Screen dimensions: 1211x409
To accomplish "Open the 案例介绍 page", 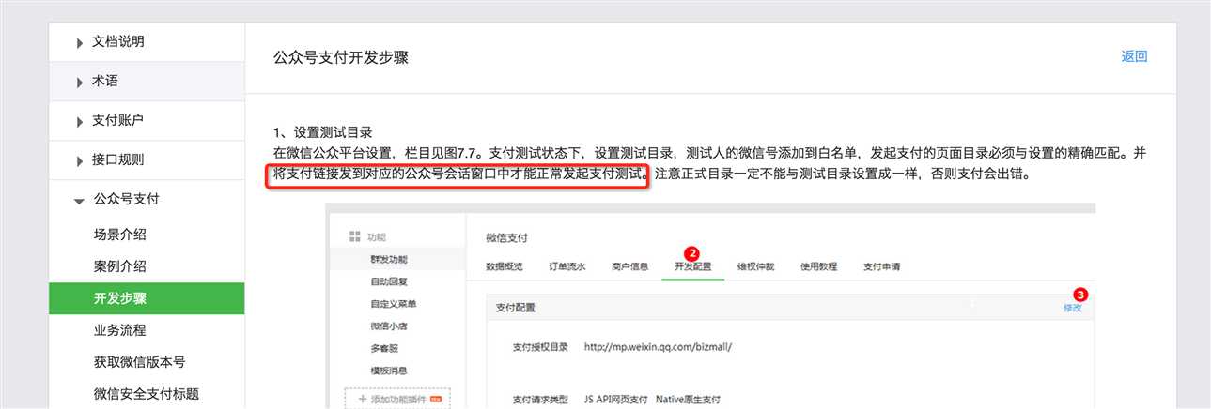I will (x=119, y=266).
